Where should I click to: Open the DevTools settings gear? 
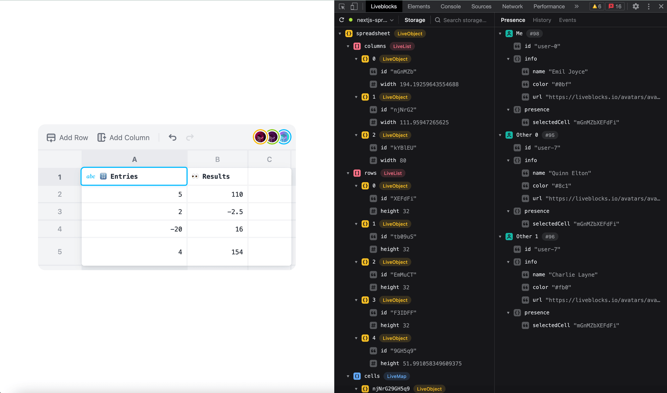click(x=636, y=6)
